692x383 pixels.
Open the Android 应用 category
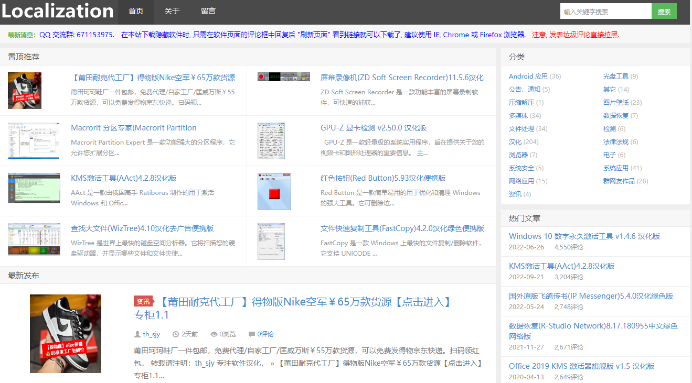pyautogui.click(x=528, y=76)
